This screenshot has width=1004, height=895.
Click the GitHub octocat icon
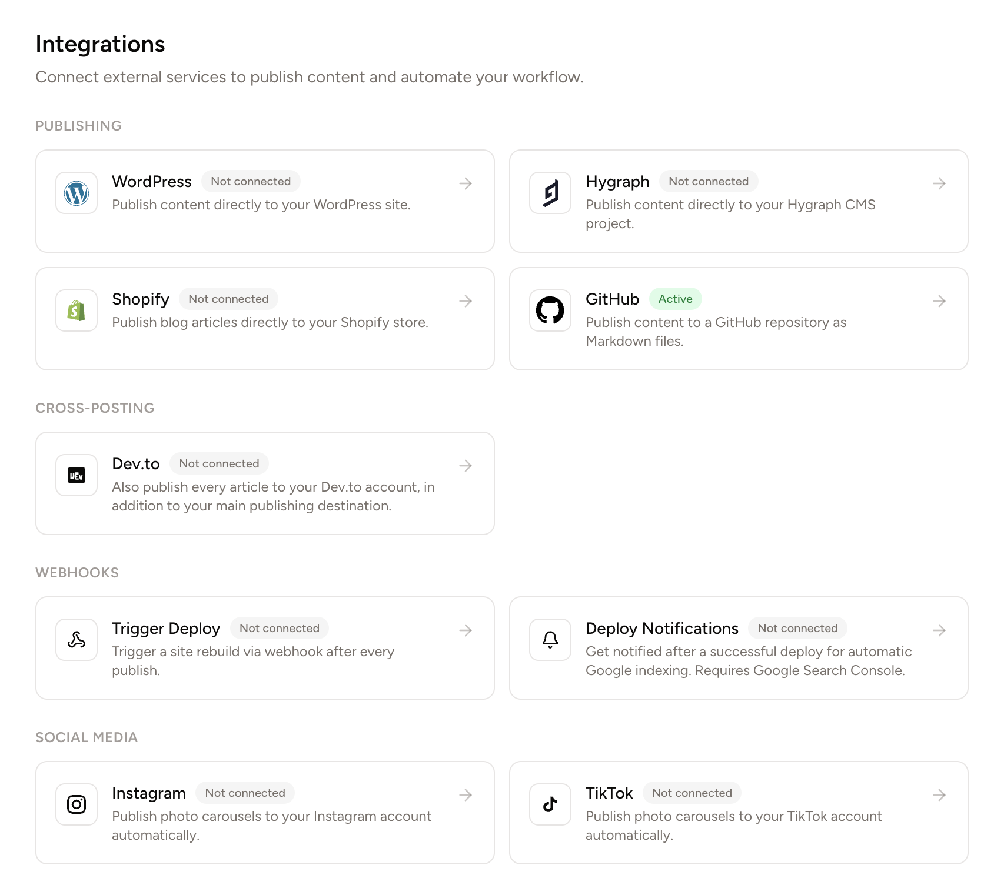click(550, 310)
